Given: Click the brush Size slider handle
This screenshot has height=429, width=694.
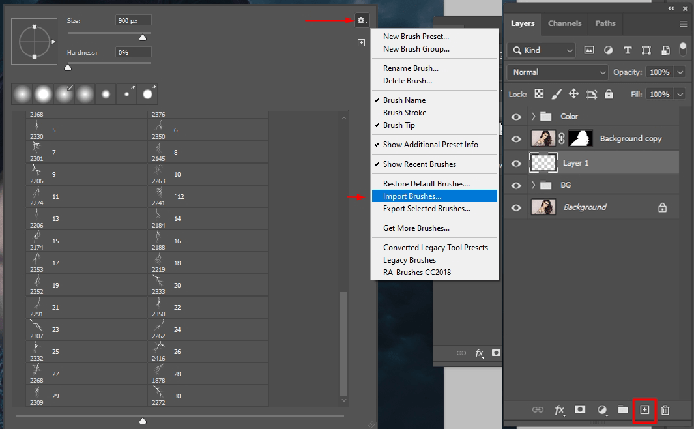Looking at the screenshot, I should (143, 38).
